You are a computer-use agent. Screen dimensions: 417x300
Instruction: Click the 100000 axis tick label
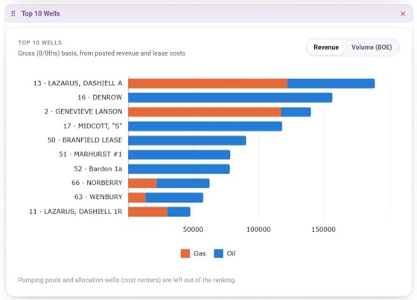coord(258,229)
